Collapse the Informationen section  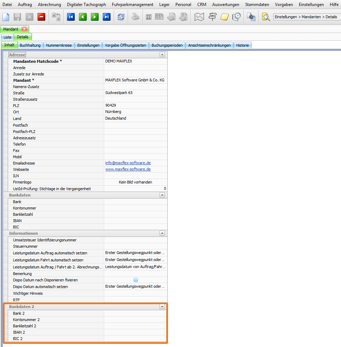[162, 233]
